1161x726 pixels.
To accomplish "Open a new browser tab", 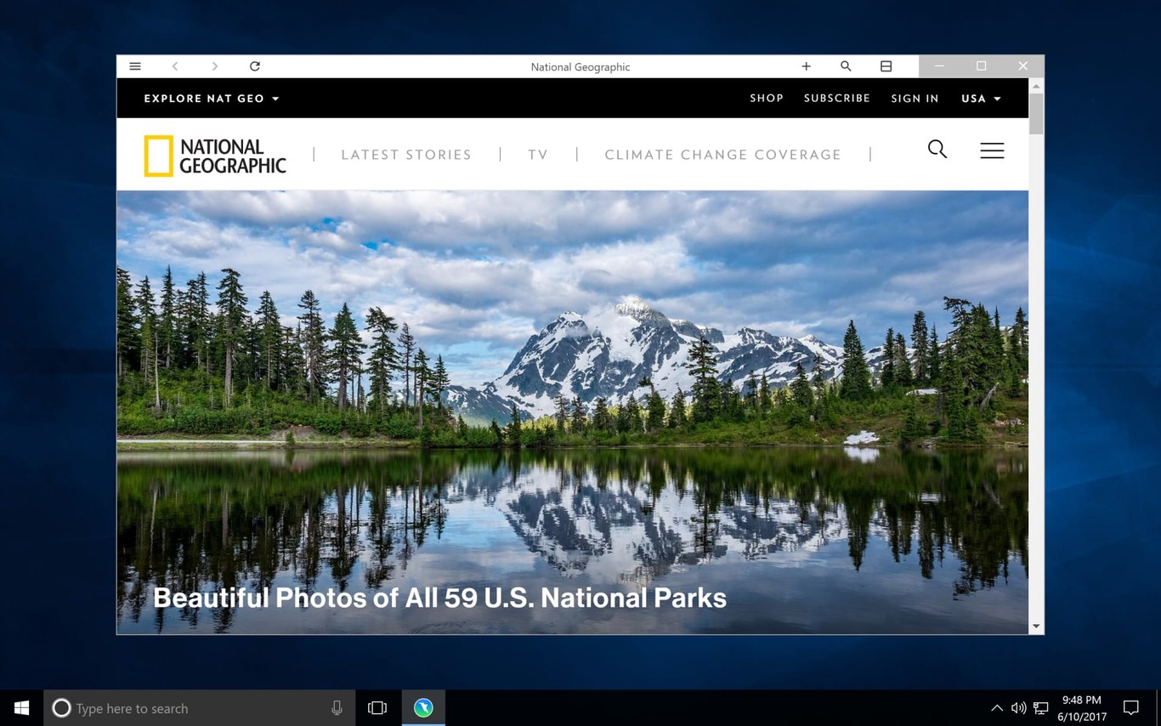I will pos(805,65).
